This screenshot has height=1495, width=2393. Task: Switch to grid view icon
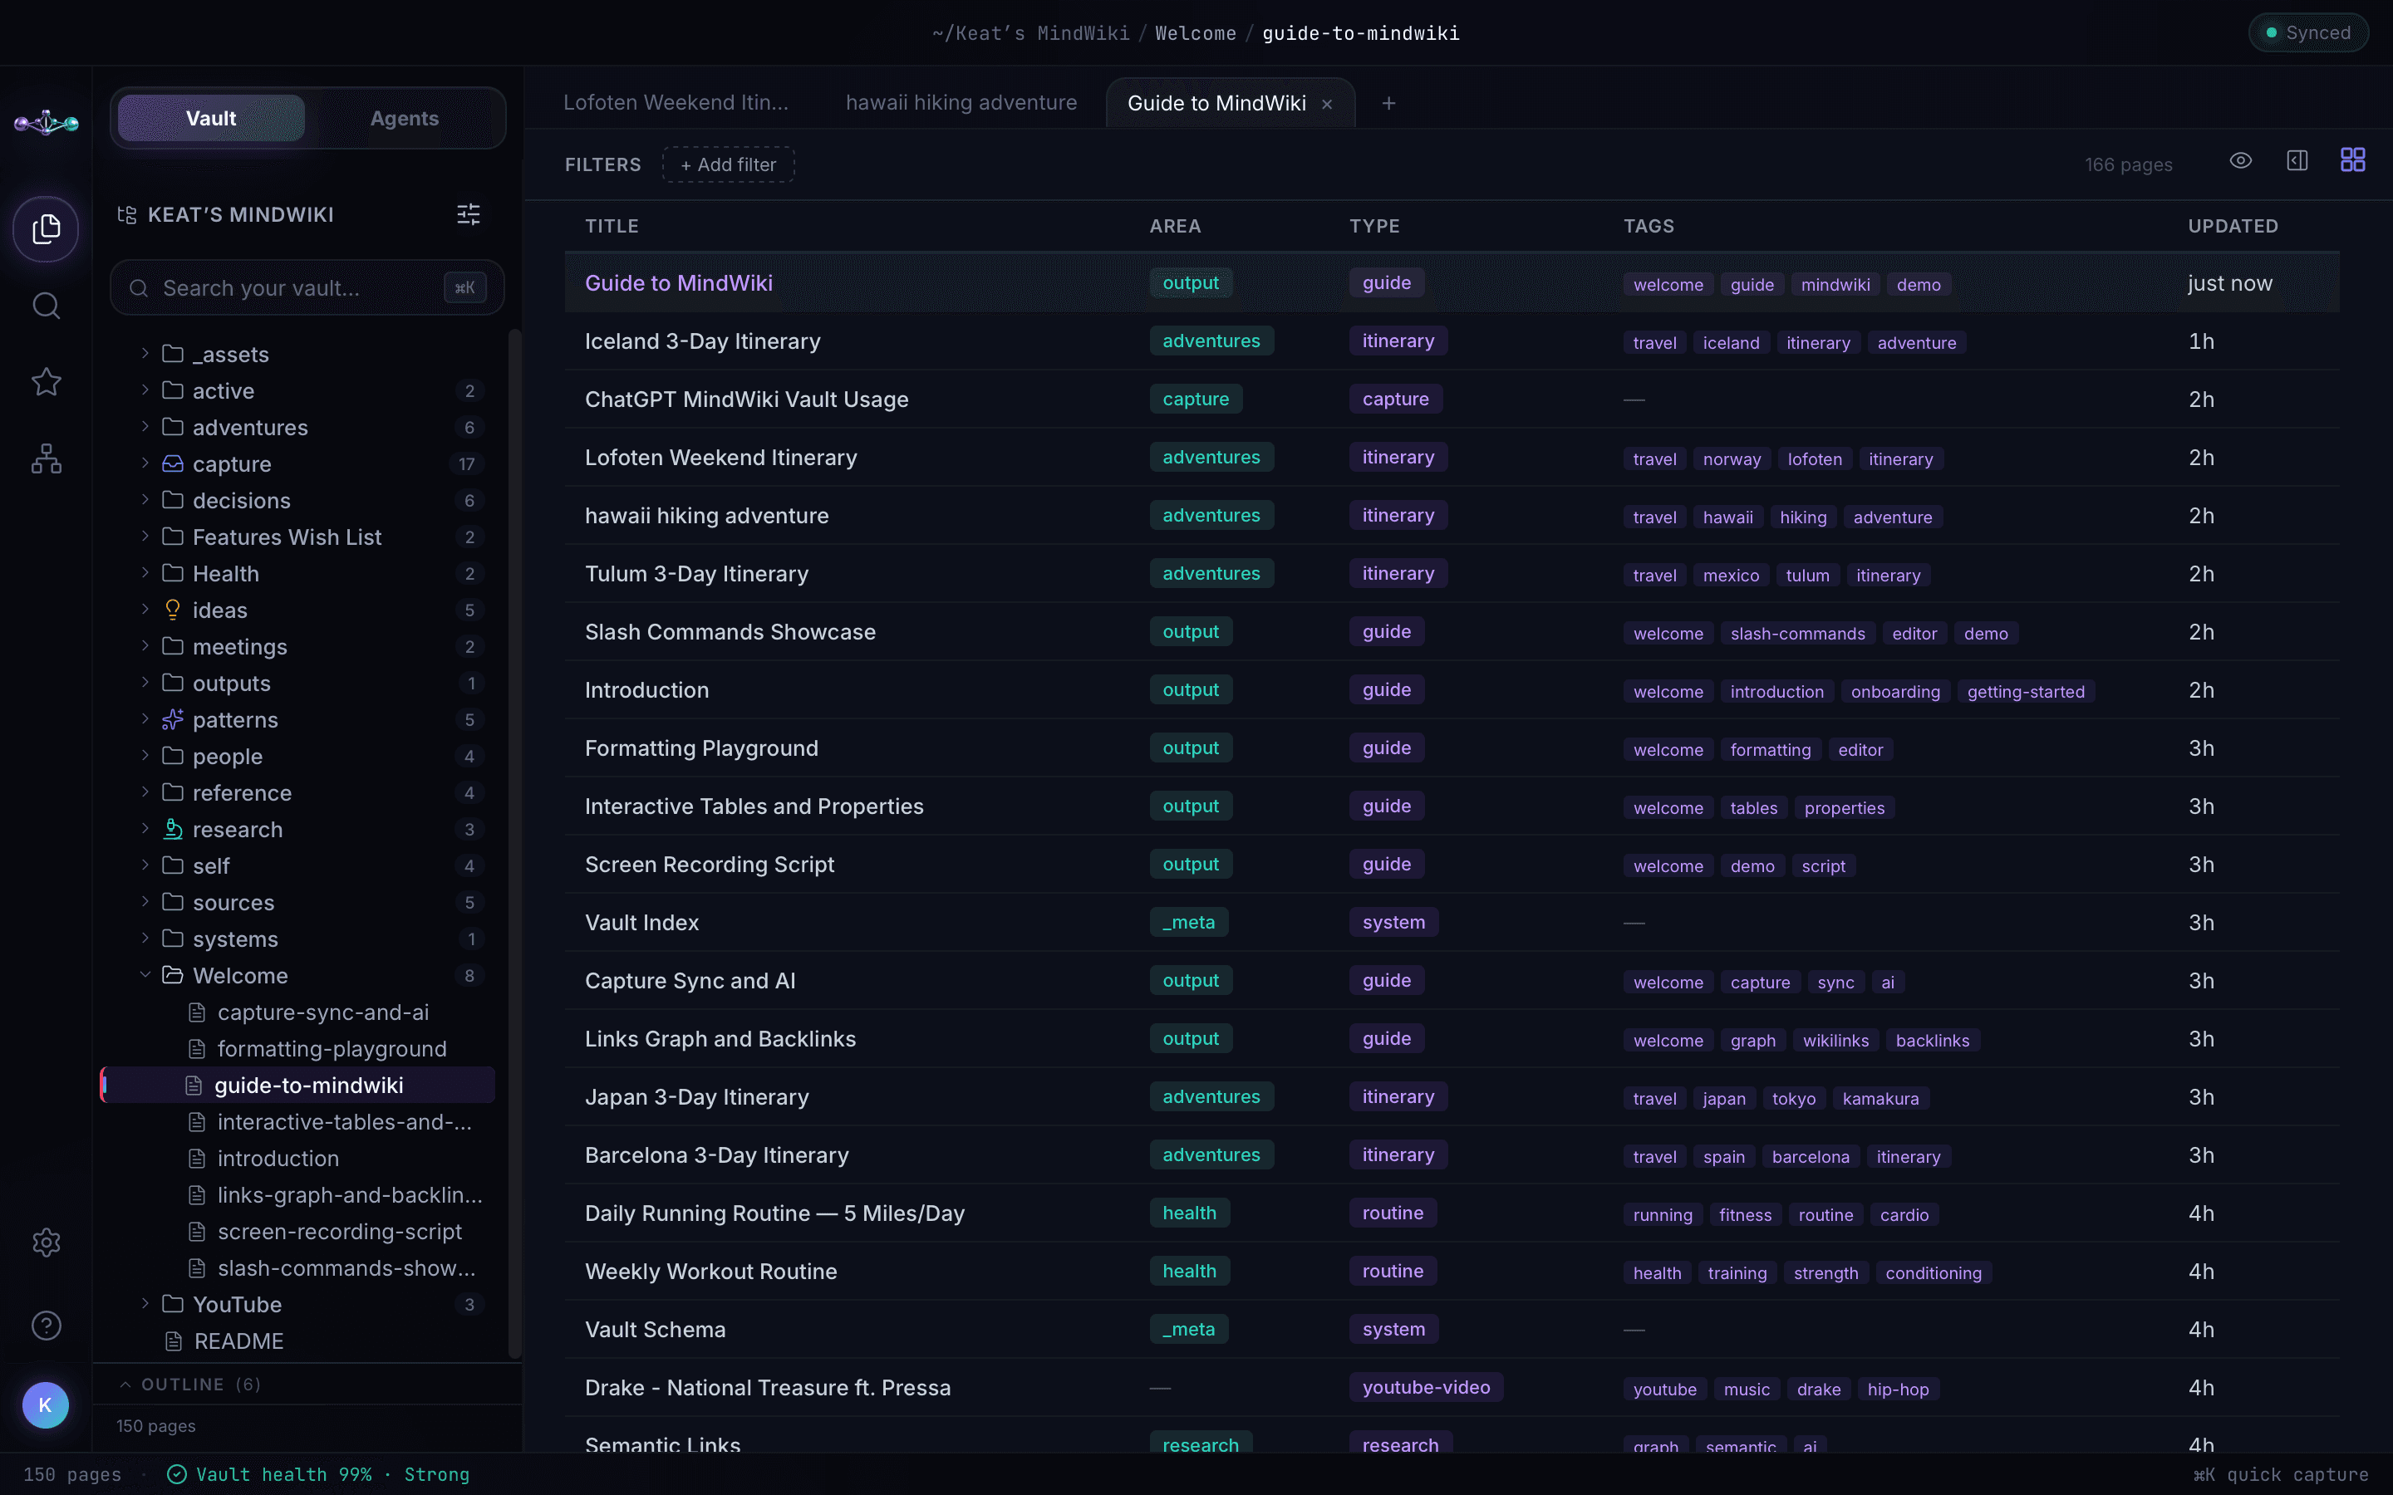point(2352,160)
